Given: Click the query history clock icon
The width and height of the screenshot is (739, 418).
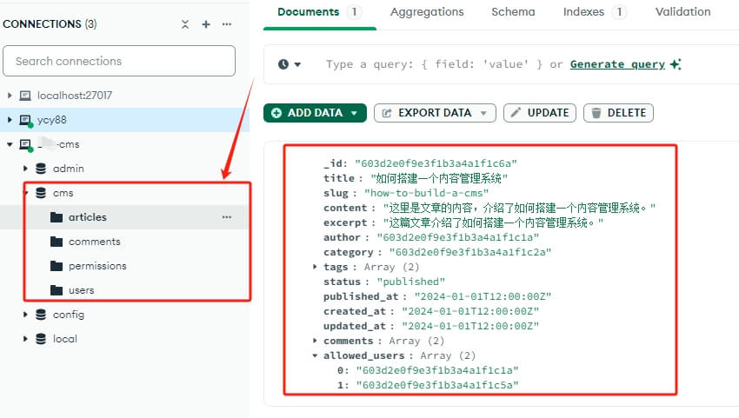Looking at the screenshot, I should tap(283, 64).
